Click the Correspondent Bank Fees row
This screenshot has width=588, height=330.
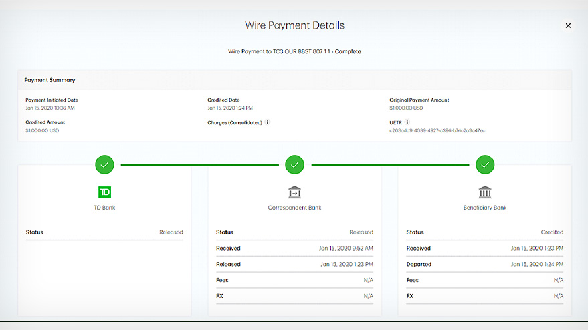tap(294, 280)
